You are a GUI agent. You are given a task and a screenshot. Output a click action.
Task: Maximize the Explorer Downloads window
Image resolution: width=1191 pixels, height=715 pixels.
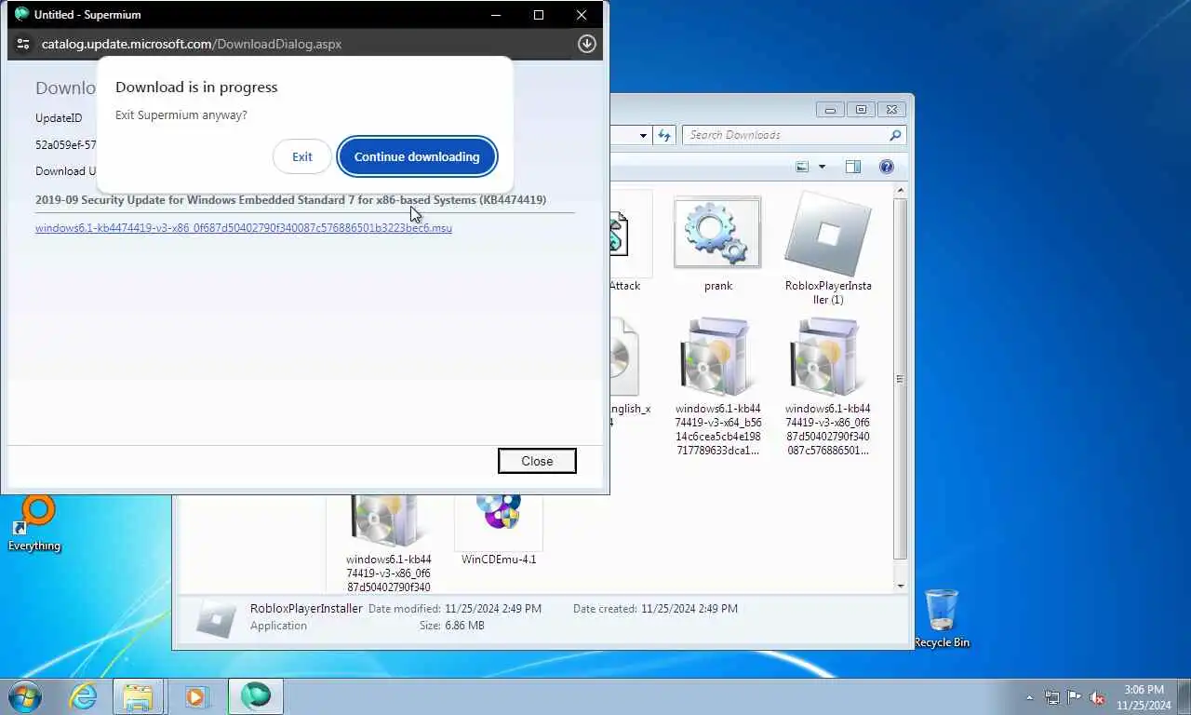point(861,109)
